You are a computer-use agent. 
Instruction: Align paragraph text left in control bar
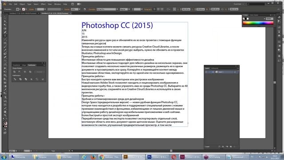tap(154, 9)
